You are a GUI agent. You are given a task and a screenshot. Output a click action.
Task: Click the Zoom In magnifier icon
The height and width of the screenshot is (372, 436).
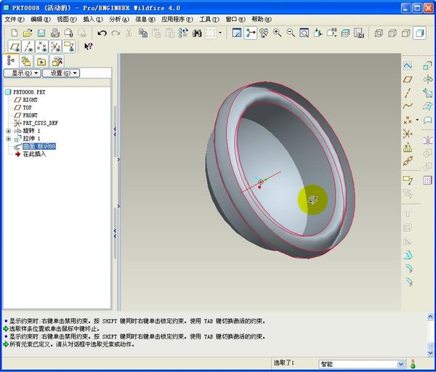[277, 33]
